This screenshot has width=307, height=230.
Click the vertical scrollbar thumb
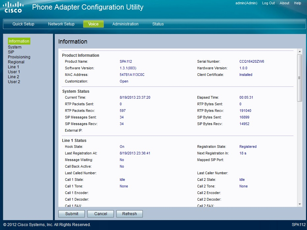pyautogui.click(x=299, y=78)
